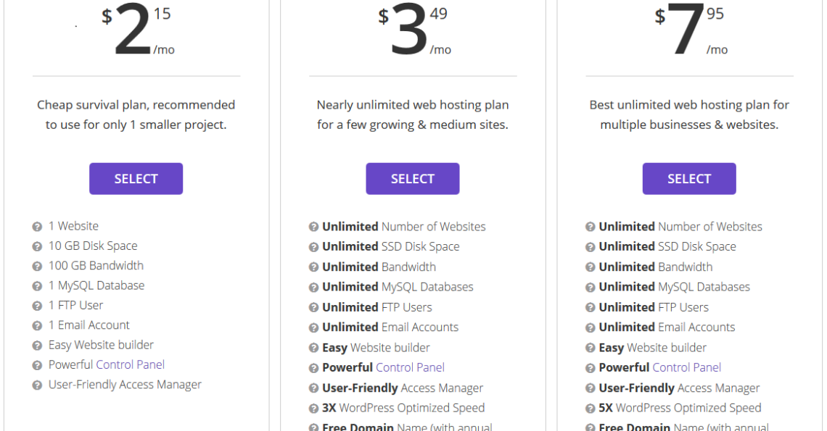Screen dimensions: 827x431
Task: Click help icon beside middle plan Unlimited Bandwidth
Action: tap(313, 267)
